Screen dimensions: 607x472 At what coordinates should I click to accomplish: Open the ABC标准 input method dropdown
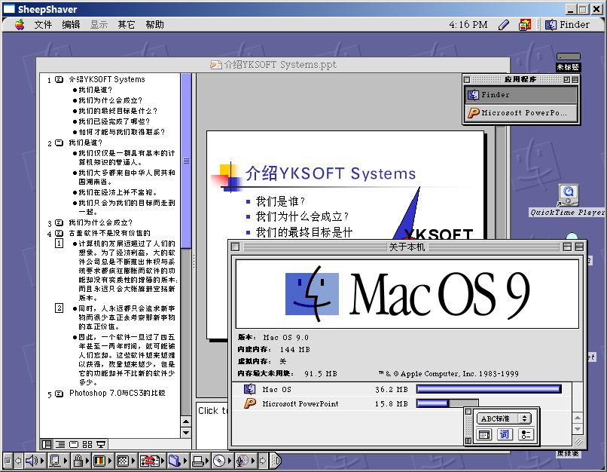coord(504,418)
